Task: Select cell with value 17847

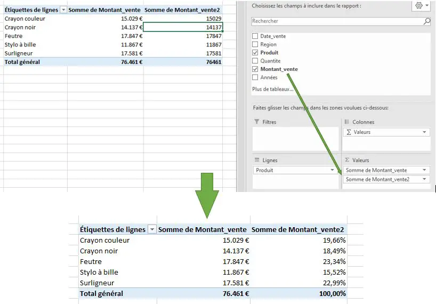Action: click(x=183, y=36)
